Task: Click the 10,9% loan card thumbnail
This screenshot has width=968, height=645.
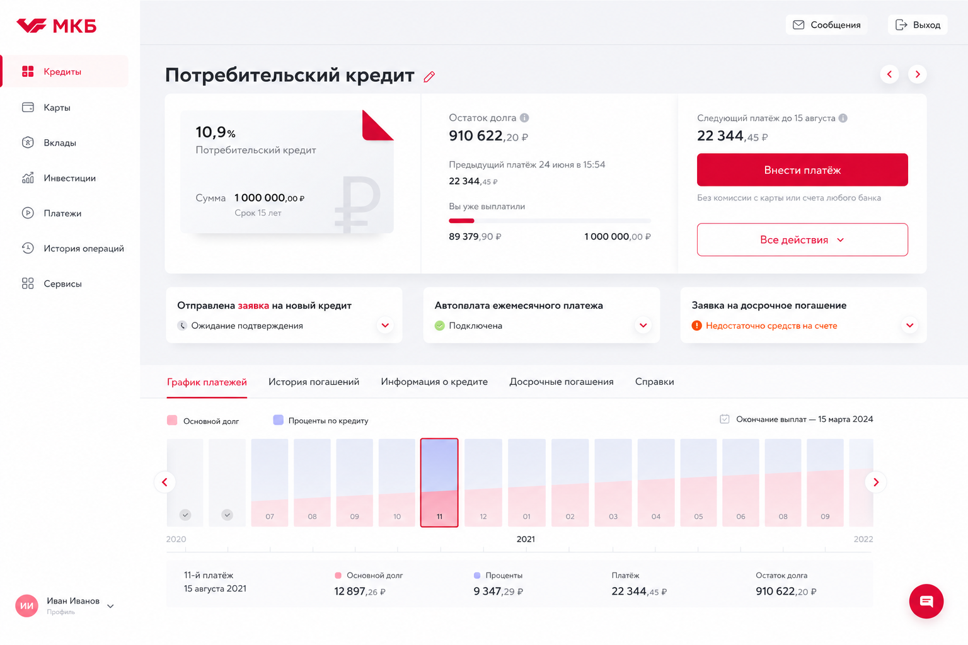Action: pyautogui.click(x=287, y=172)
